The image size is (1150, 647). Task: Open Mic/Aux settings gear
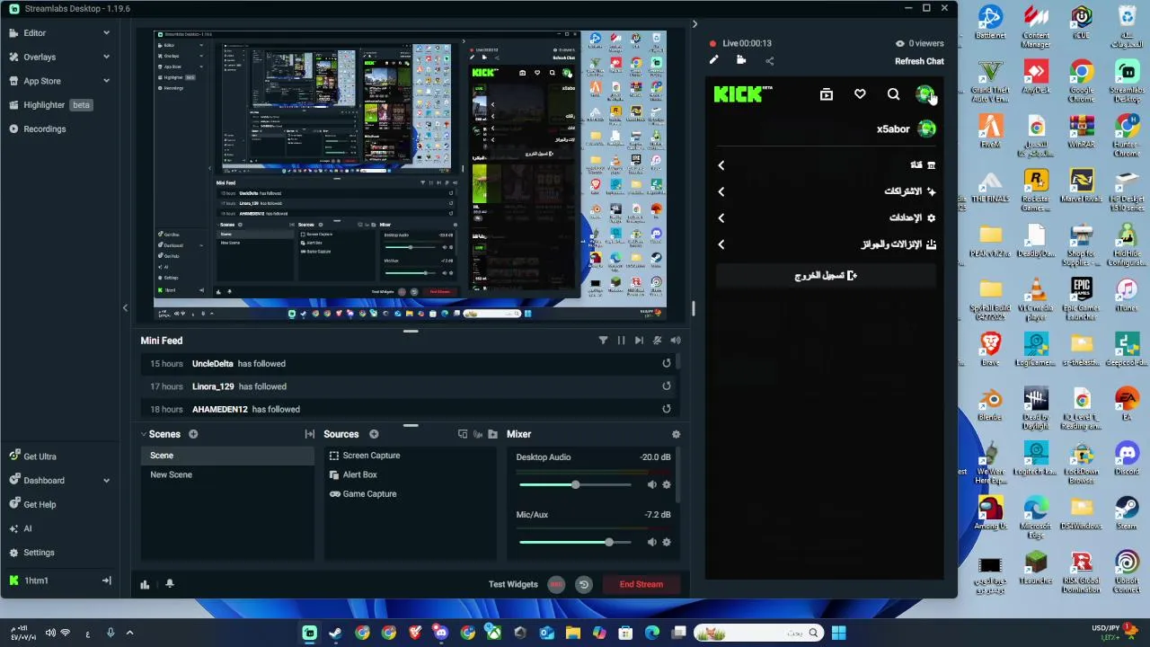pyautogui.click(x=666, y=542)
